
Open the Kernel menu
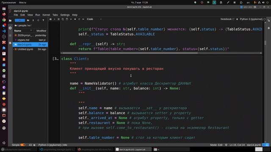tap(46, 15)
